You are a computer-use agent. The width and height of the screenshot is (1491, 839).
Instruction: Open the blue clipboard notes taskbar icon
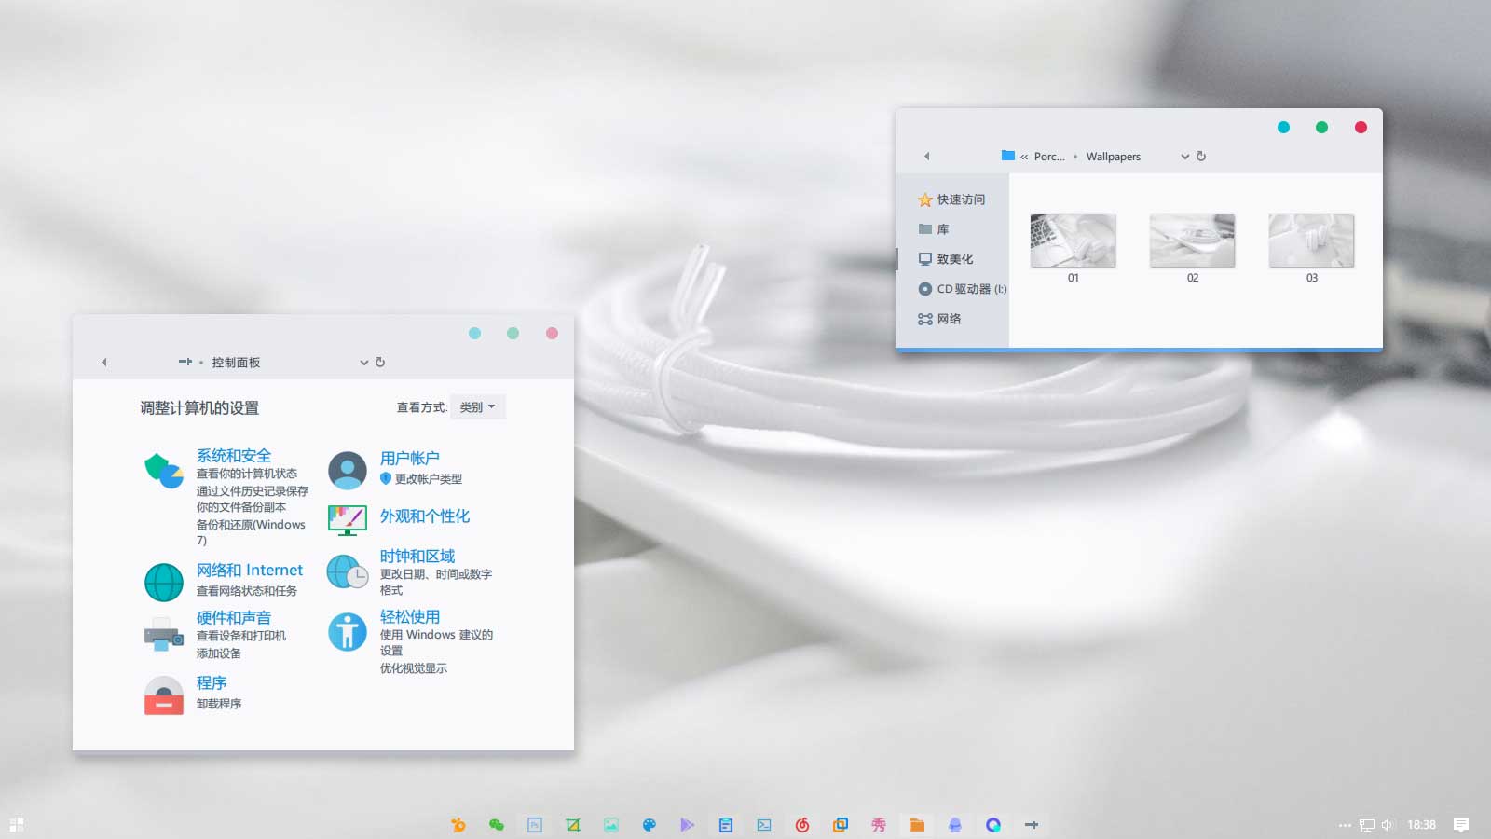(x=725, y=825)
